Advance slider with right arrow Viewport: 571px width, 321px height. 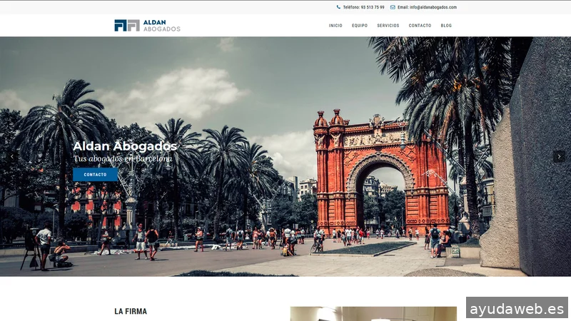[x=559, y=156]
